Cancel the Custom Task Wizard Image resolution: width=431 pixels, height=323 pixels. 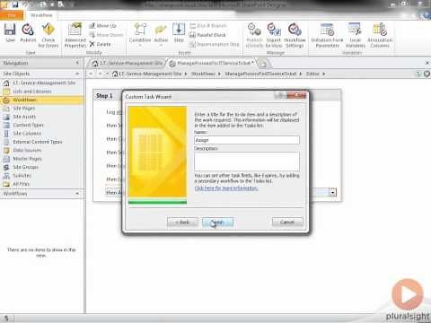tap(287, 223)
